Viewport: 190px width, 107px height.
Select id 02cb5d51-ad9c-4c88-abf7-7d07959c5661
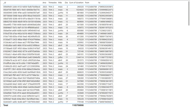tap(22, 102)
